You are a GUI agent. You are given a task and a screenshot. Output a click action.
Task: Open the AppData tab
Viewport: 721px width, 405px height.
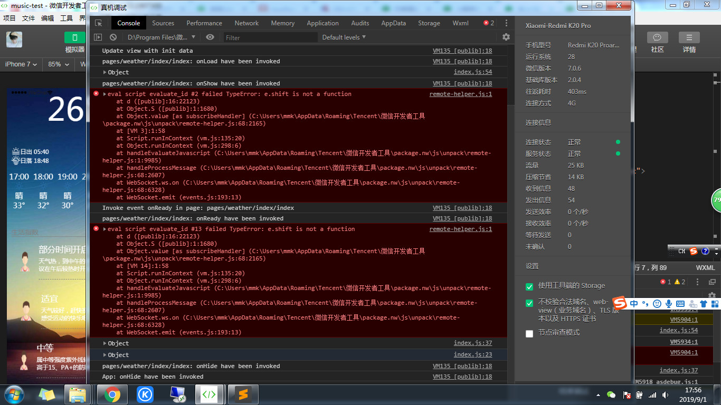click(x=394, y=23)
